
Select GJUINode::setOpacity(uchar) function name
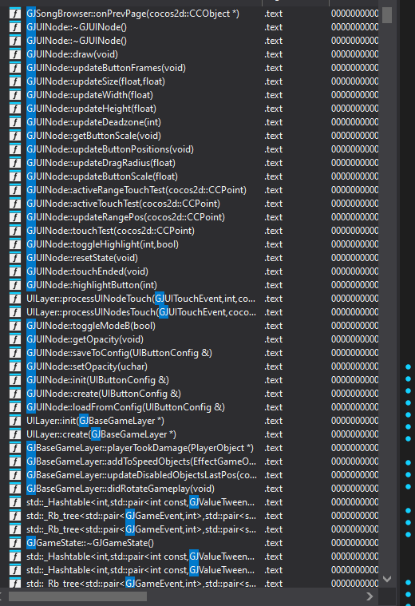point(87,366)
